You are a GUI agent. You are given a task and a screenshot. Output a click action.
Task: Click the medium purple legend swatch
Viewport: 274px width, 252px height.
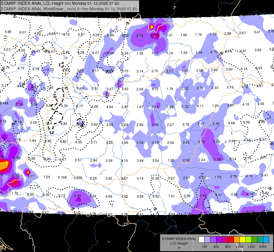[x=213, y=240]
